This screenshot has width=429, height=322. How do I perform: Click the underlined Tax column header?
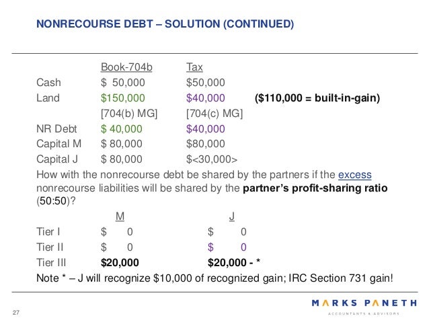coord(194,67)
